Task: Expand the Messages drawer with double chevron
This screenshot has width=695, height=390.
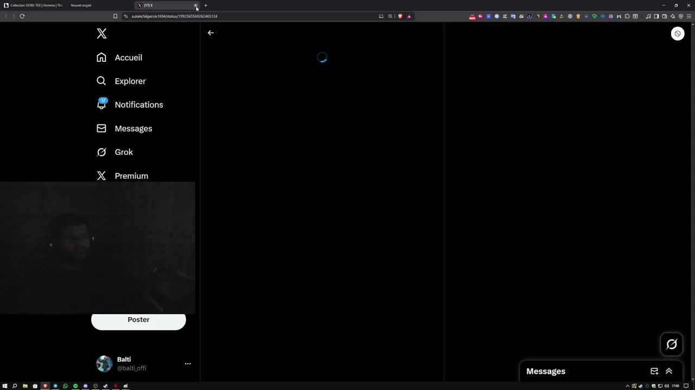Action: click(669, 371)
